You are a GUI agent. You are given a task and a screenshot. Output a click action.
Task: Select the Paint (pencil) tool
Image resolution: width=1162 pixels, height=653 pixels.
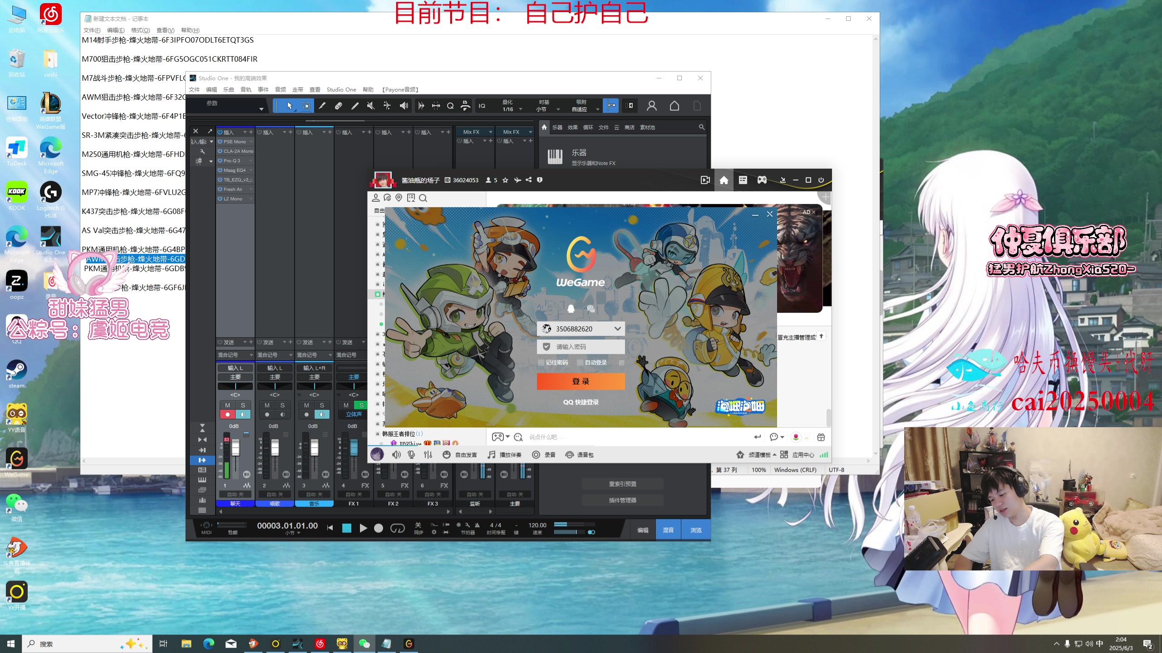[x=355, y=106]
